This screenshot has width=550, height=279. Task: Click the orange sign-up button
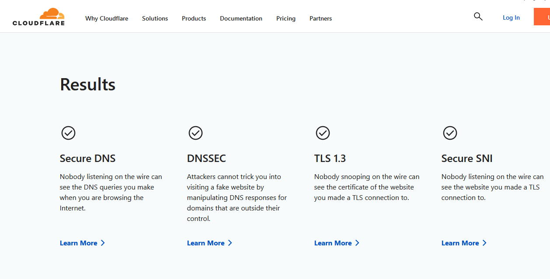(542, 17)
